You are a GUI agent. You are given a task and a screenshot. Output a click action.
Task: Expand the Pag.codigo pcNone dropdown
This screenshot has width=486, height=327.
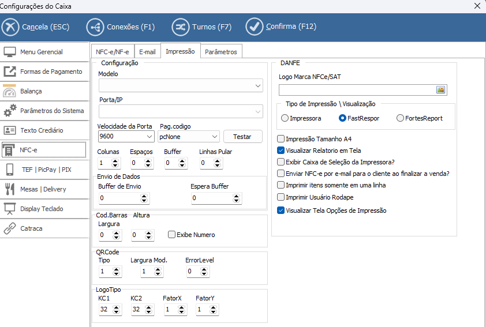click(215, 137)
